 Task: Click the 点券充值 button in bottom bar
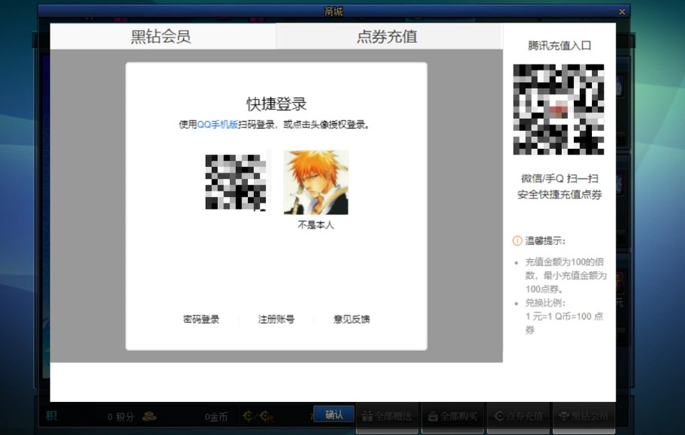point(518,417)
